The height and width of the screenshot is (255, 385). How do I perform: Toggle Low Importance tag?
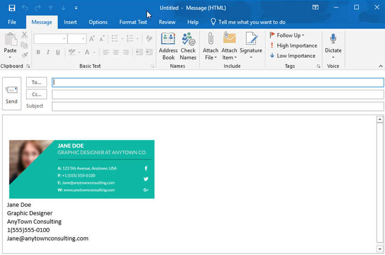293,56
